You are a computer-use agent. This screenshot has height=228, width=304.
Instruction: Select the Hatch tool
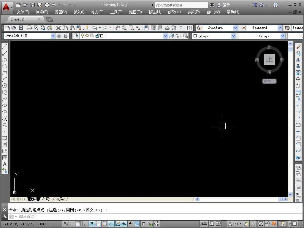point(5,138)
